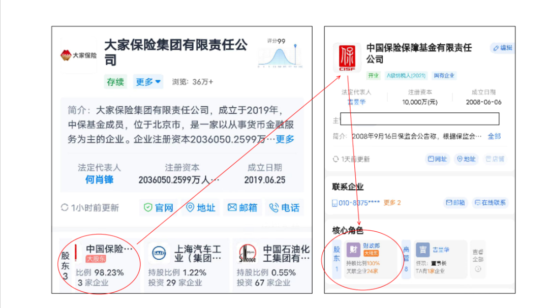Open the 网址 website button
The height and width of the screenshot is (308, 549).
(x=438, y=159)
